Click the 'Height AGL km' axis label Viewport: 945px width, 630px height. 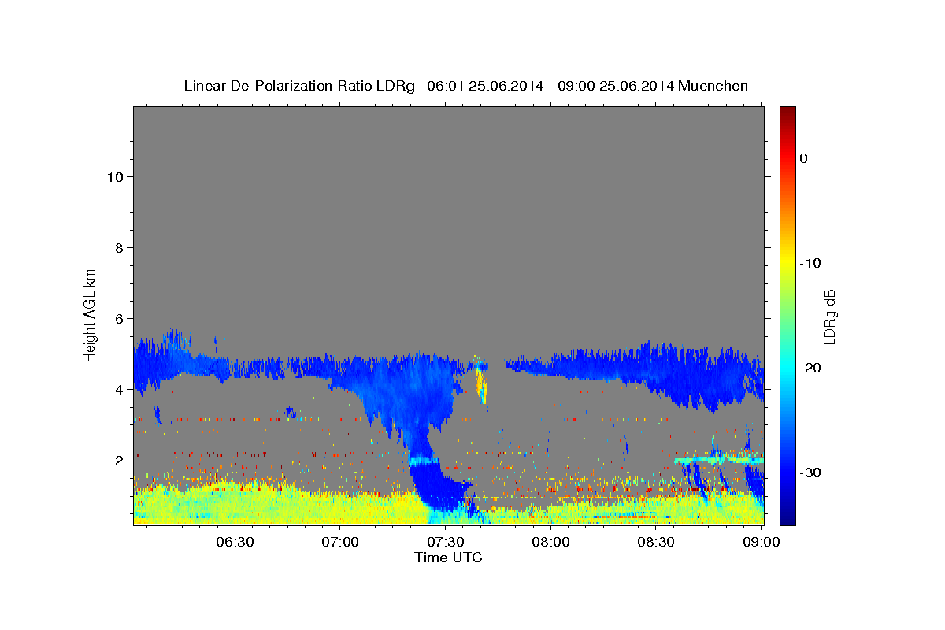click(91, 314)
